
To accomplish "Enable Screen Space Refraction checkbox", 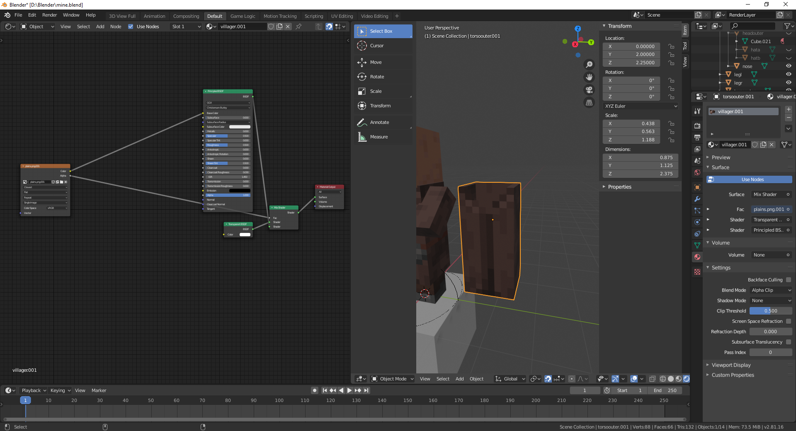I will point(789,321).
